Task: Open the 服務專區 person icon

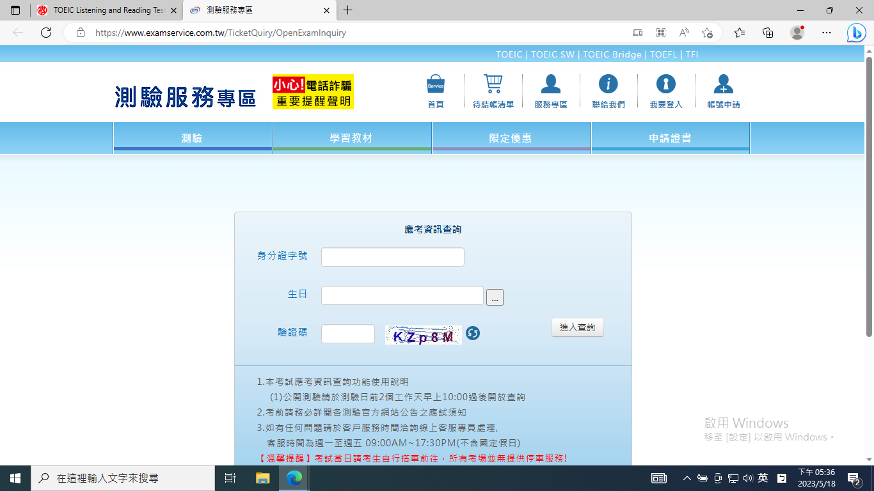Action: 551,84
